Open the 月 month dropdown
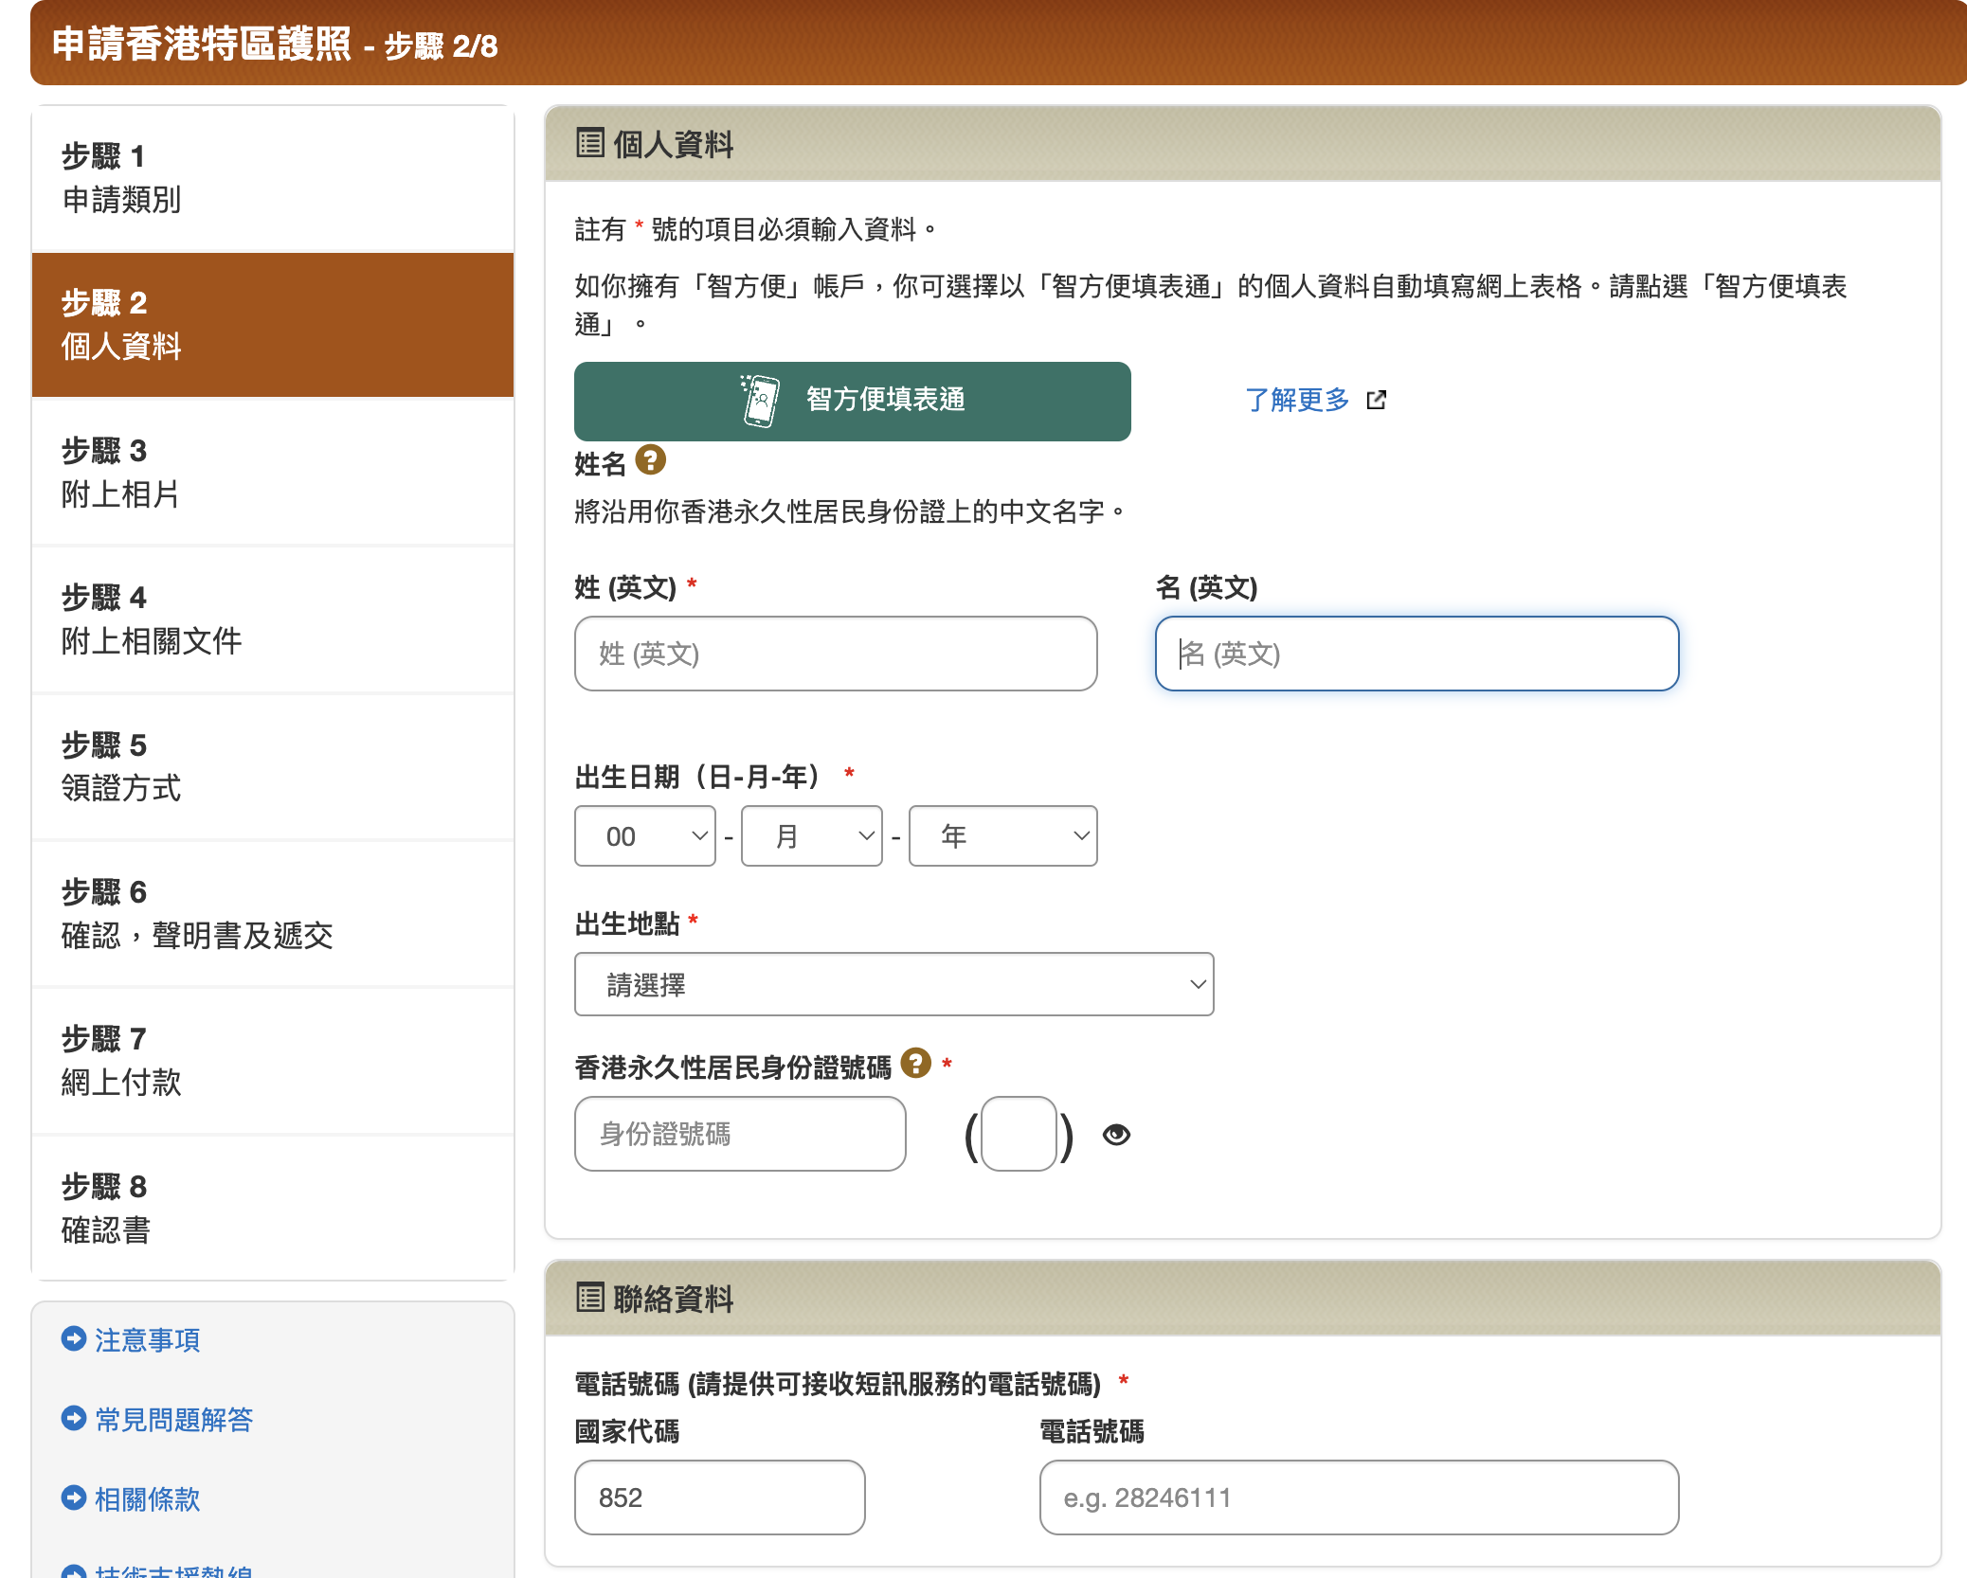This screenshot has height=1578, width=1967. [x=811, y=835]
